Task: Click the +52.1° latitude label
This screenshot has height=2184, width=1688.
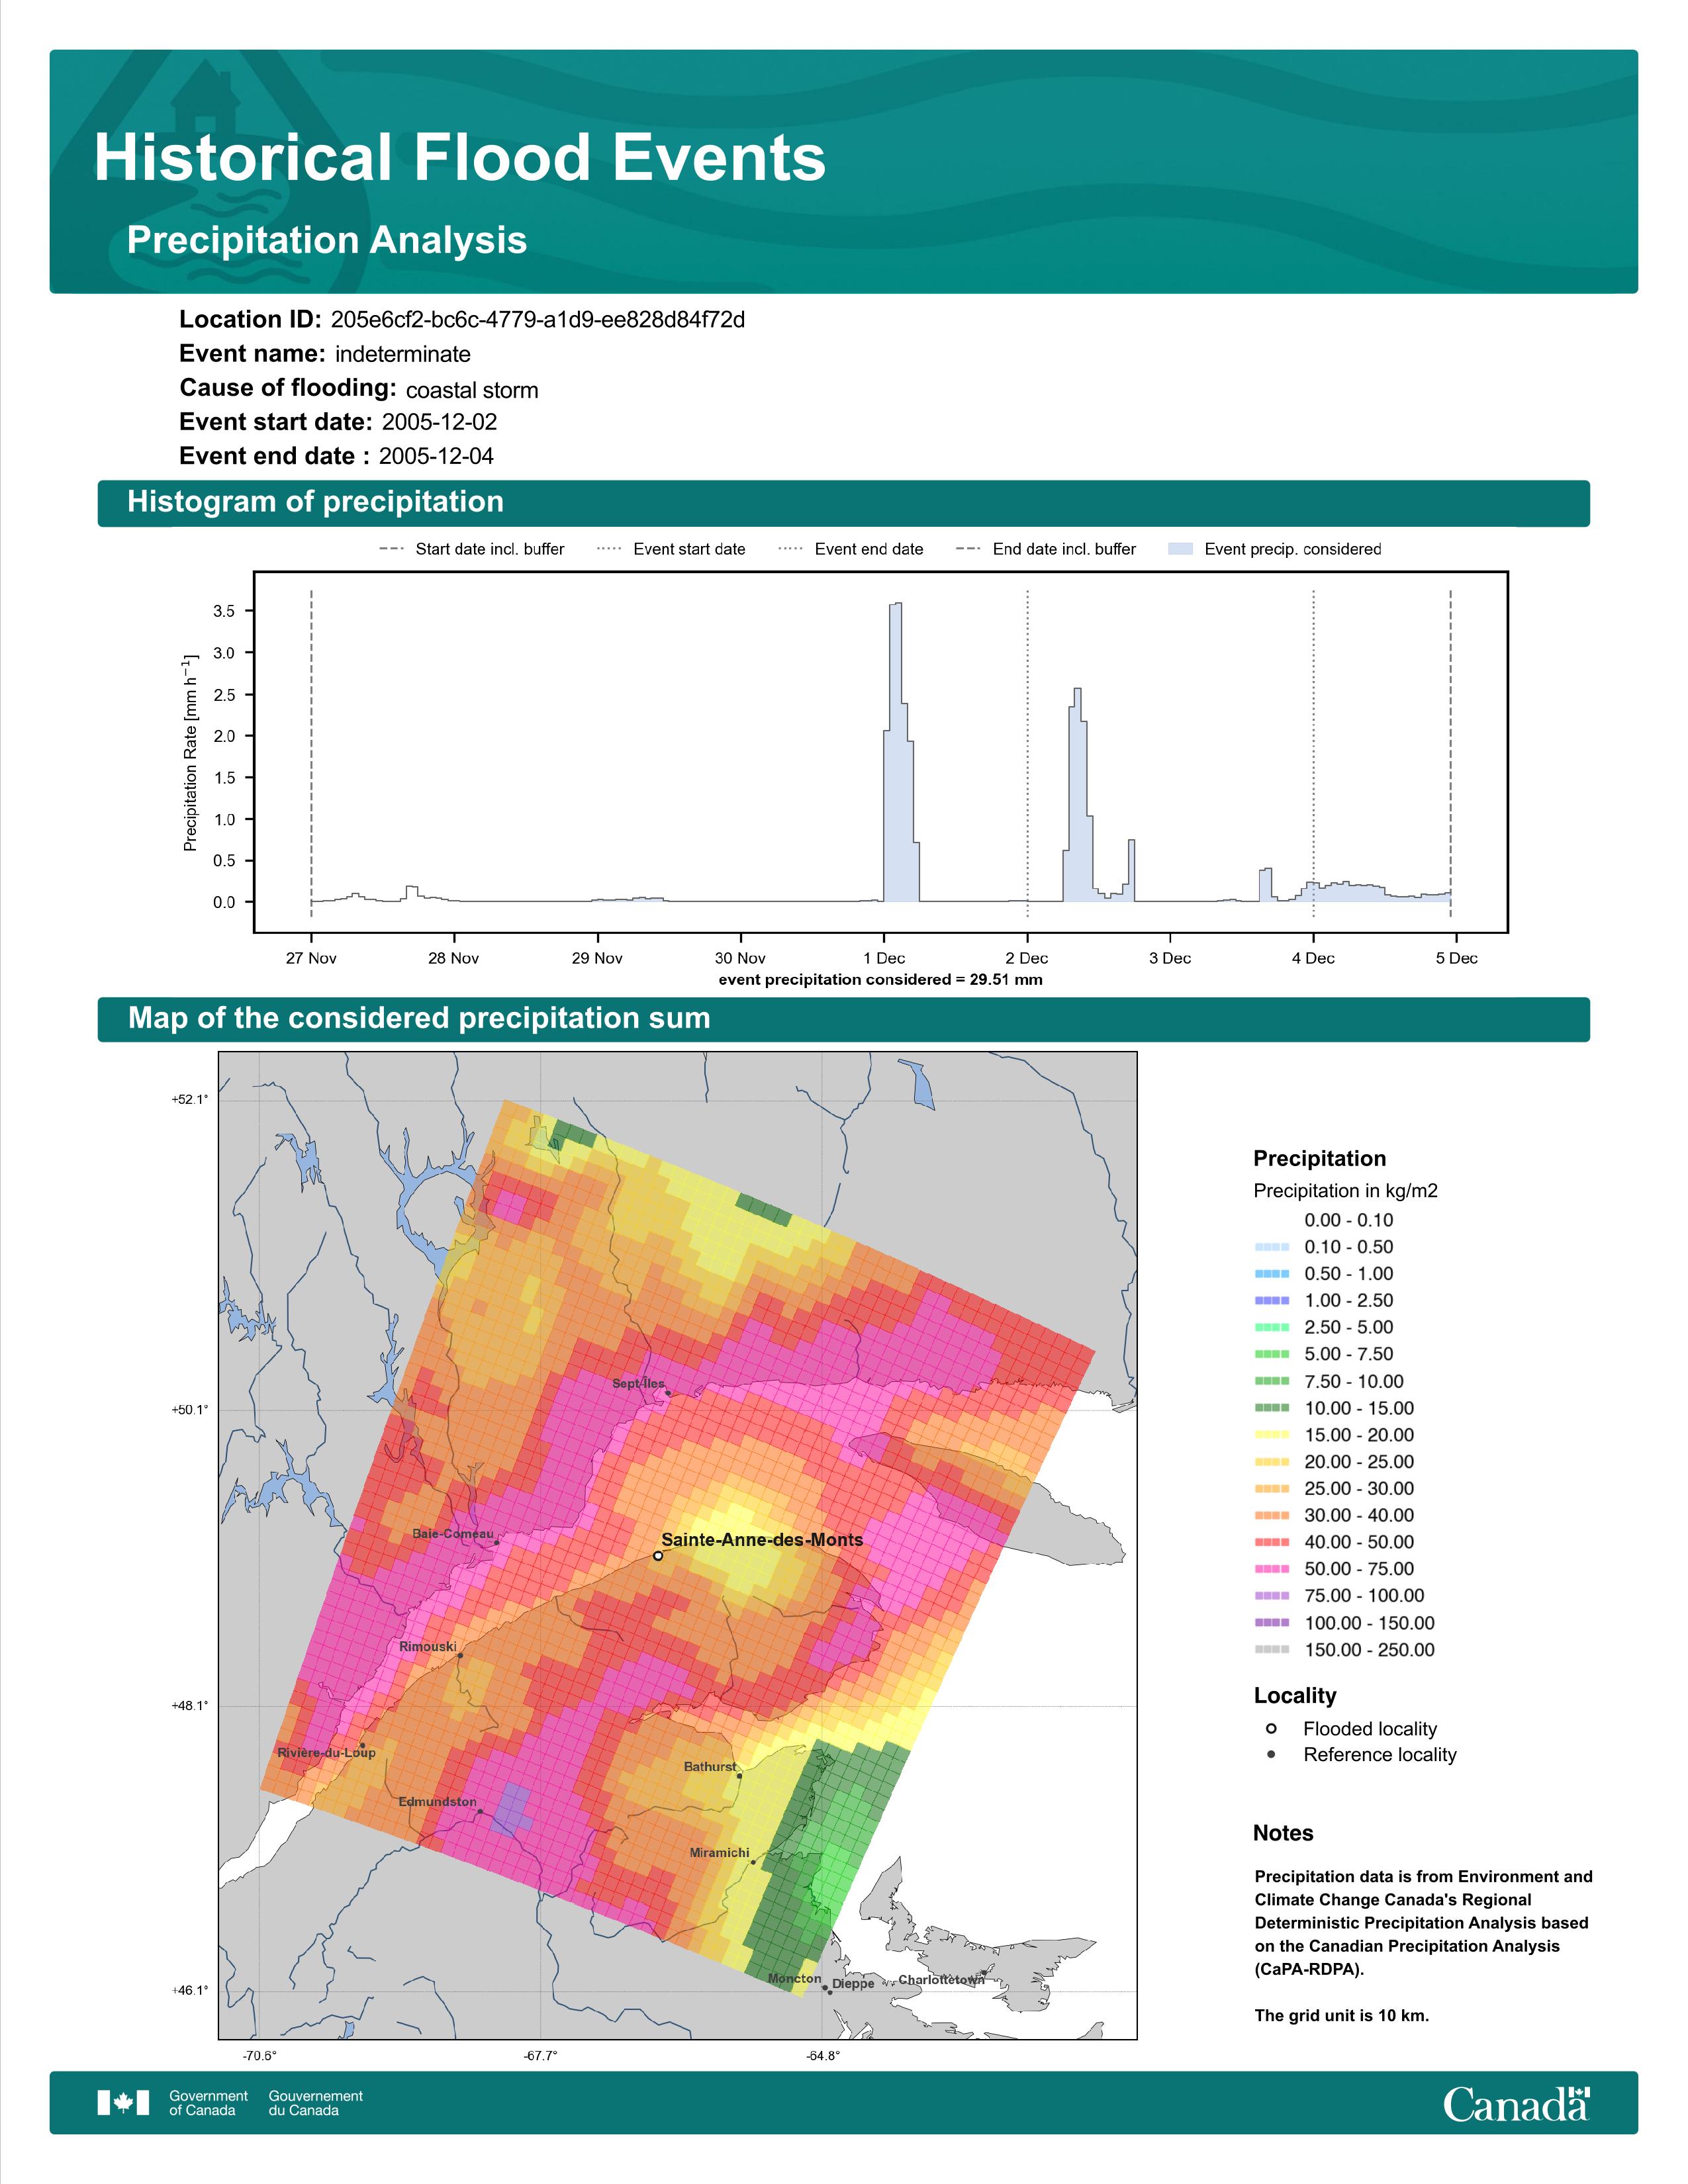Action: pos(190,1100)
